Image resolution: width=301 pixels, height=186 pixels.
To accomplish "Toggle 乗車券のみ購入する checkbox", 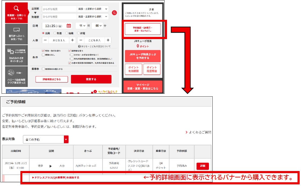I will [43, 69].
